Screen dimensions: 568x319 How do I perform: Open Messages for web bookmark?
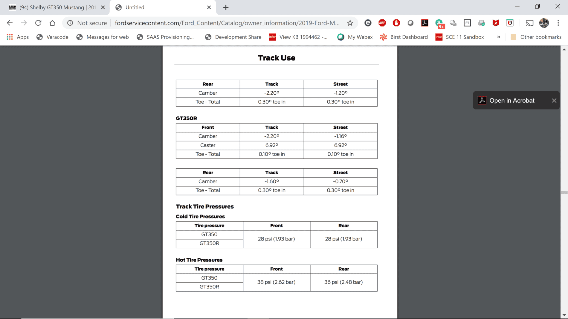click(x=103, y=37)
